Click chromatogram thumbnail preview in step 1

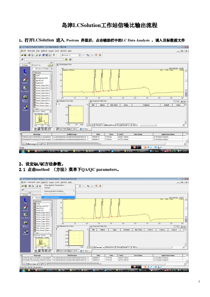(41, 120)
